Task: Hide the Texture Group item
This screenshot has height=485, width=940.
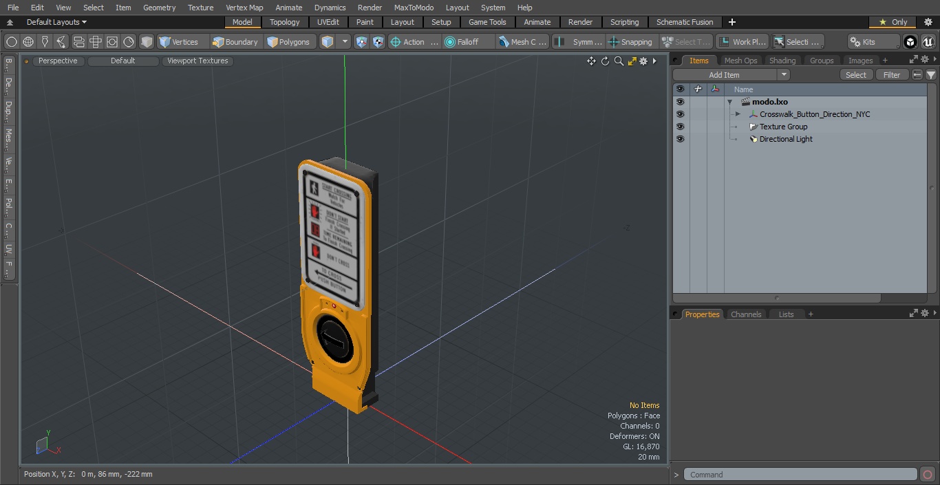Action: click(680, 127)
